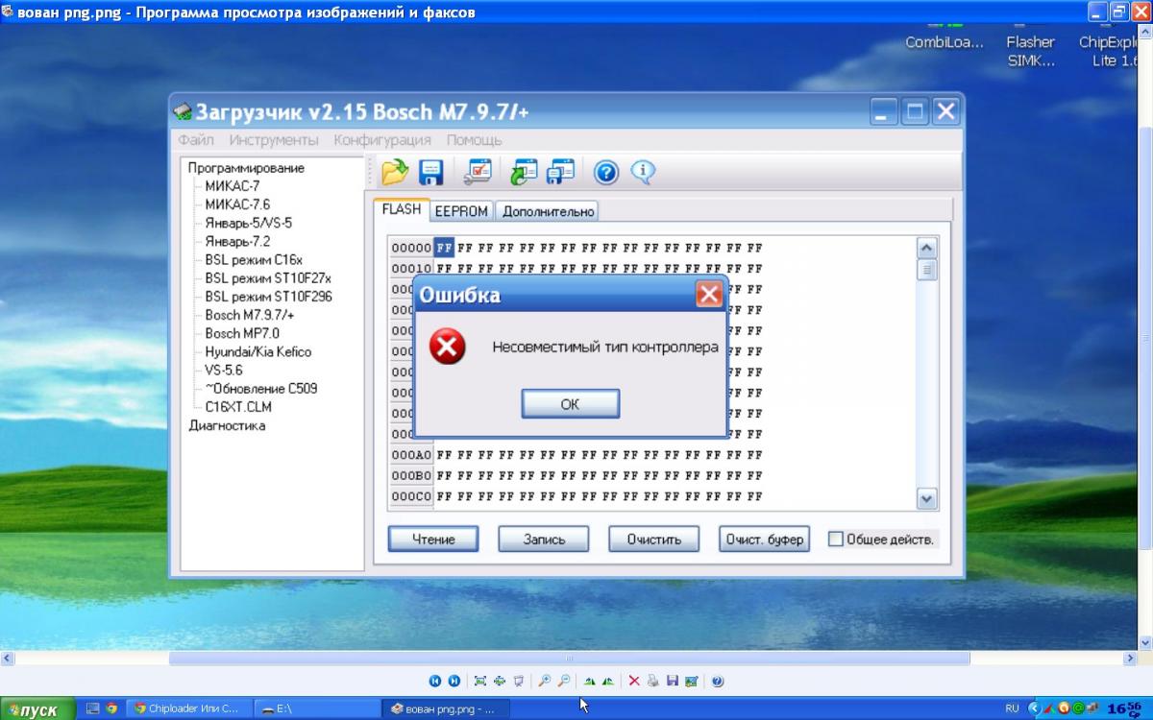The width and height of the screenshot is (1153, 720).
Task: Open file with the yellow folder icon
Action: point(395,172)
